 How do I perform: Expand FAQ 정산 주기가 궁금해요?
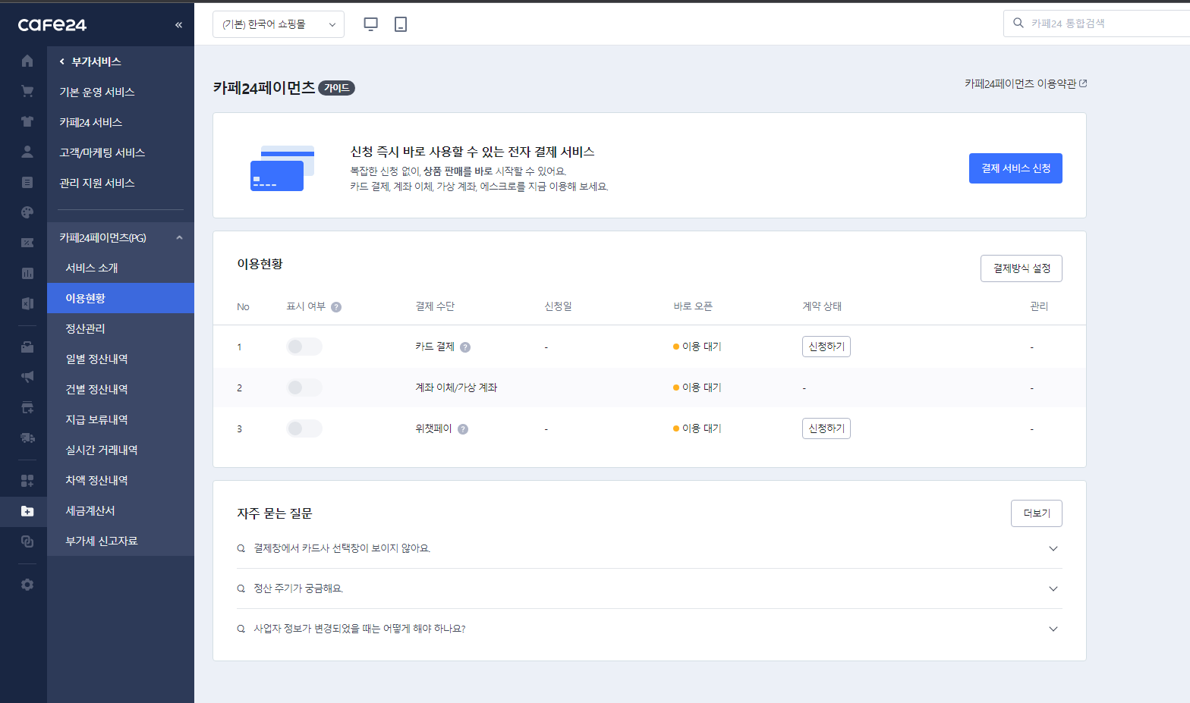point(649,588)
